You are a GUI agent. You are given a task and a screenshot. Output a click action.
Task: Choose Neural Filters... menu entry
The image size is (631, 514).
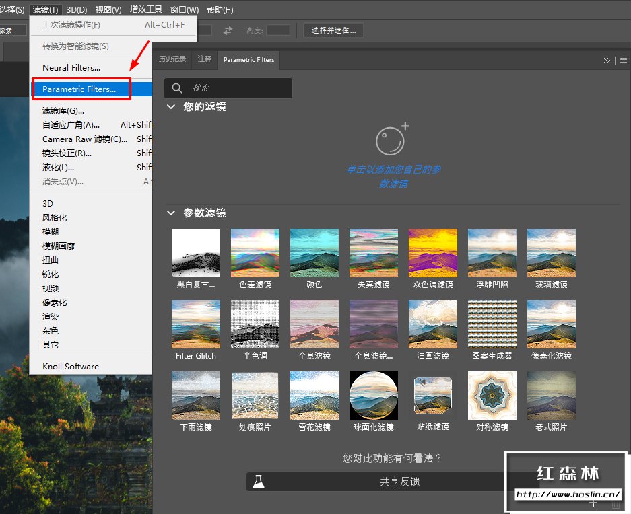(92, 67)
